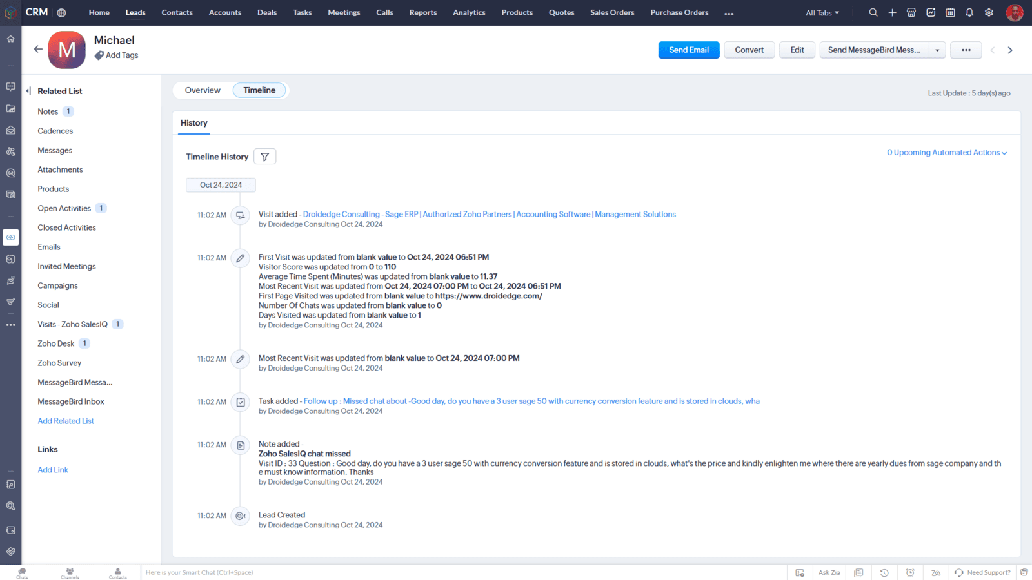The width and height of the screenshot is (1032, 580).
Task: Click the Send Email button
Action: pyautogui.click(x=689, y=50)
